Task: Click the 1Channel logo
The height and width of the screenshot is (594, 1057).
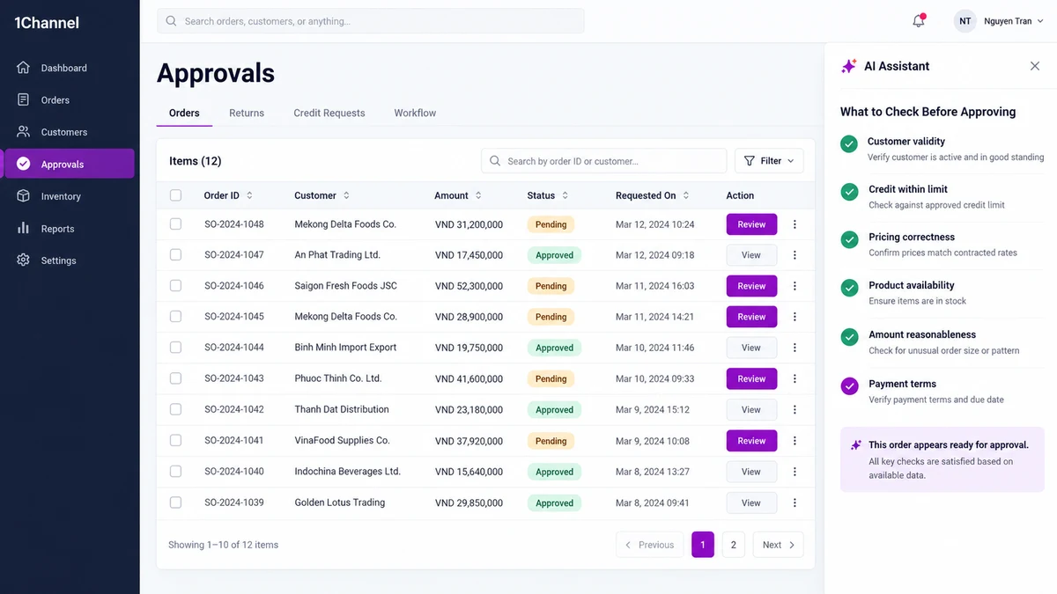Action: point(47,23)
